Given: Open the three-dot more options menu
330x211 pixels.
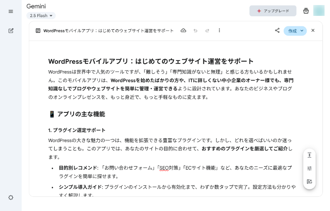Looking at the screenshot, I should (219, 31).
